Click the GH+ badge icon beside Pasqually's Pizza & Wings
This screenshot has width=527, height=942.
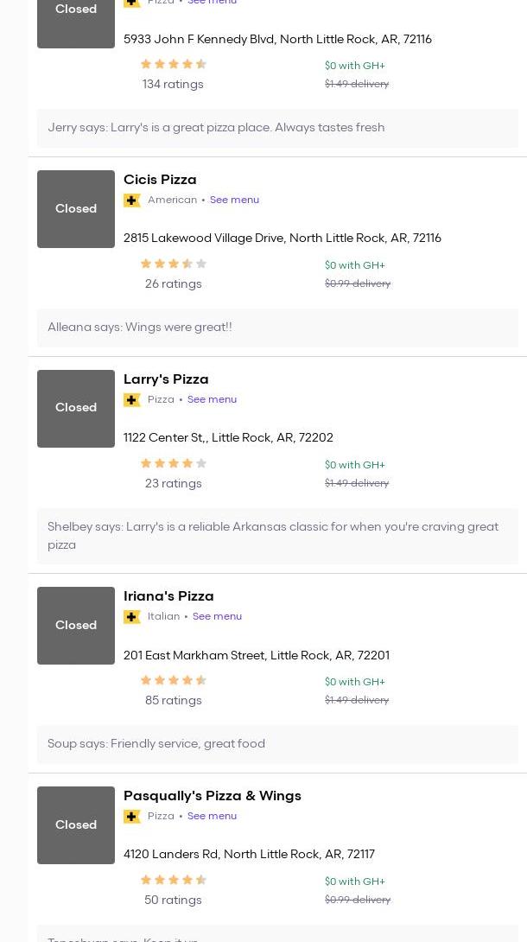(x=132, y=817)
